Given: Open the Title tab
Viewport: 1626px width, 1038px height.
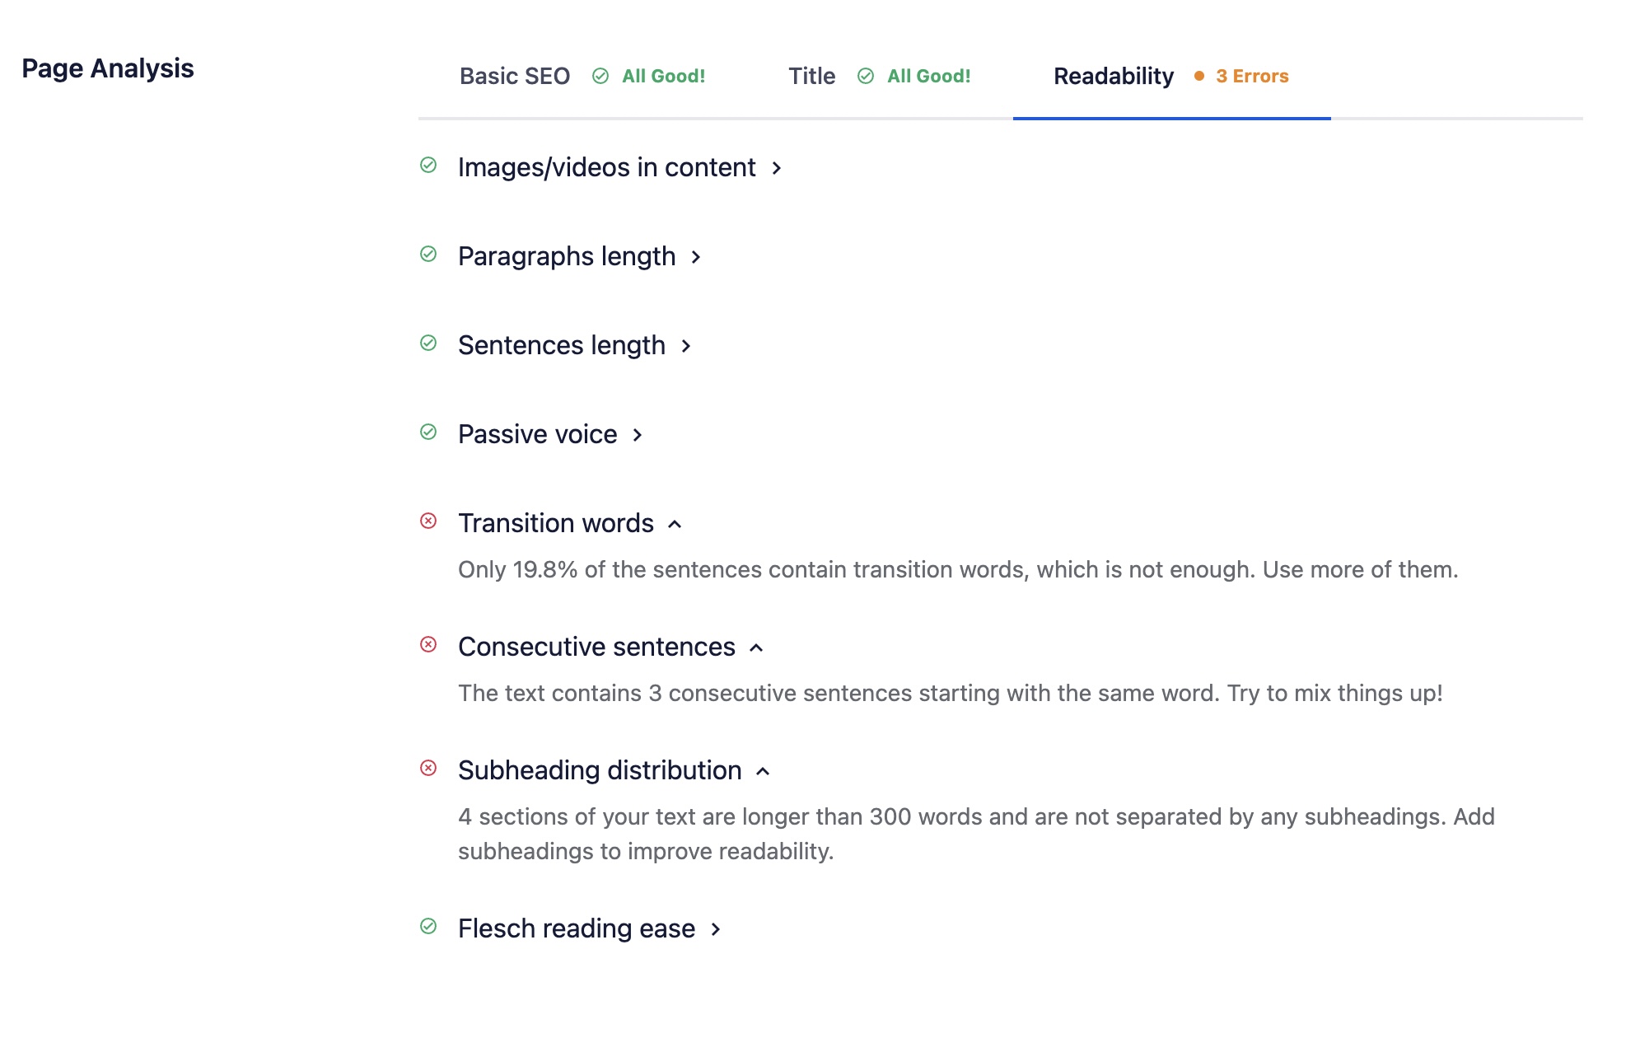Looking at the screenshot, I should 811,77.
